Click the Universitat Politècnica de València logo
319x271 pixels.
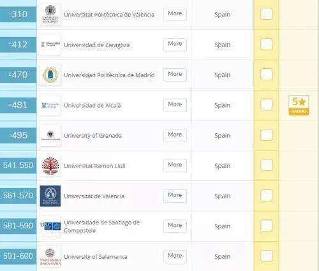pos(50,15)
